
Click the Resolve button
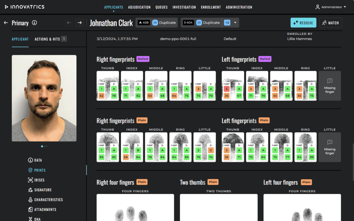[x=303, y=22]
